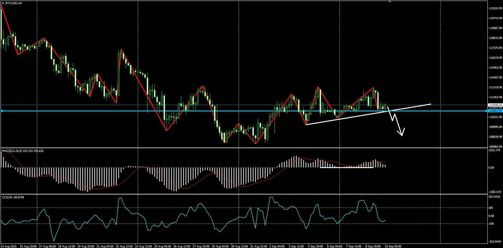Screen dimensions: 503x248
Task: Click the 14 Aug 2025 date label
Action: pyautogui.click(x=9, y=246)
